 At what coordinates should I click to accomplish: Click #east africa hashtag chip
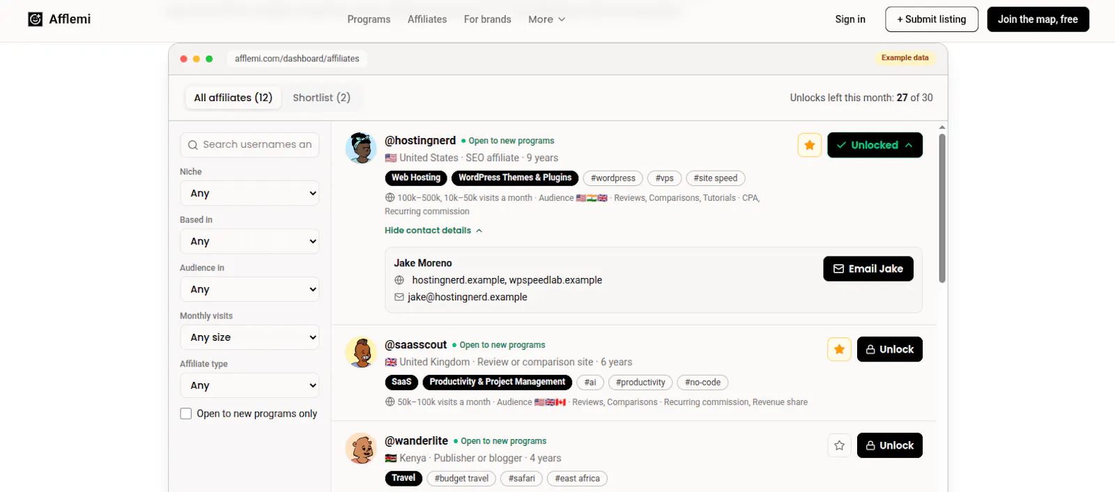577,479
